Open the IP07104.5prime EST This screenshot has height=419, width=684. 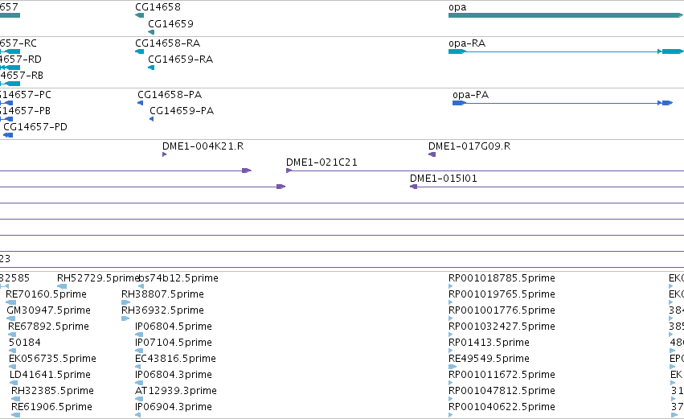point(173,343)
